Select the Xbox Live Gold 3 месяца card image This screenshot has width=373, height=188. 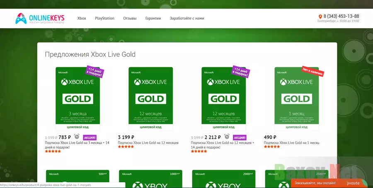[x=78, y=99]
